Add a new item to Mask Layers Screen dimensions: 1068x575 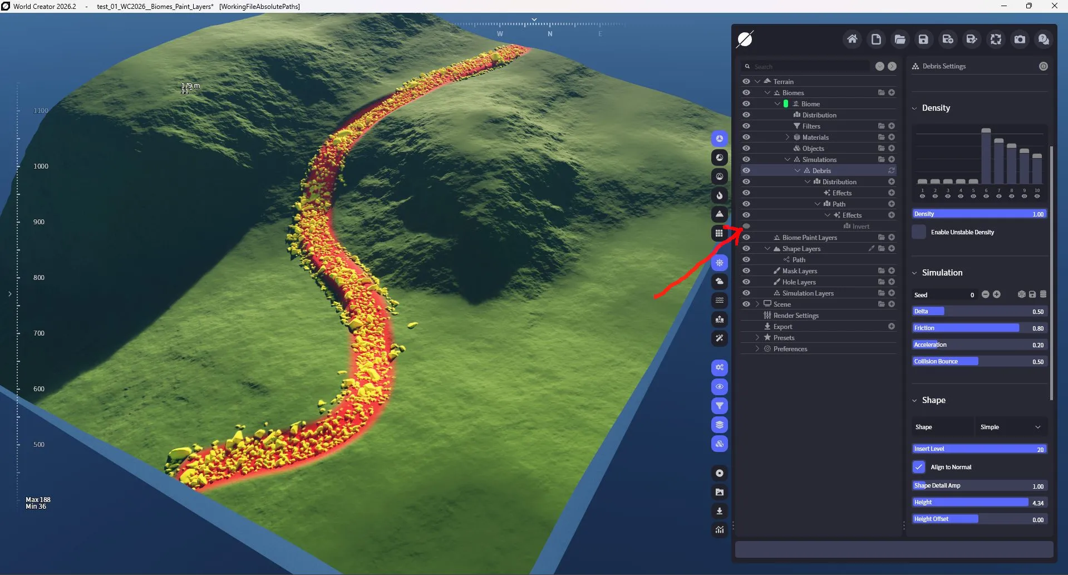(x=892, y=271)
